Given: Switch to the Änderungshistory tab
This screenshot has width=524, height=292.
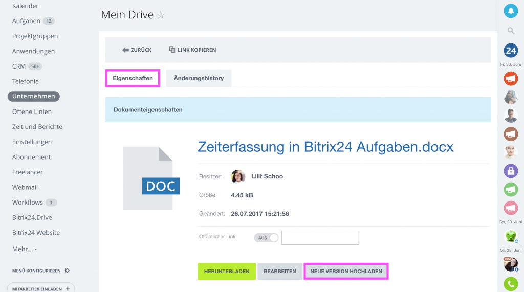Looking at the screenshot, I should point(199,78).
